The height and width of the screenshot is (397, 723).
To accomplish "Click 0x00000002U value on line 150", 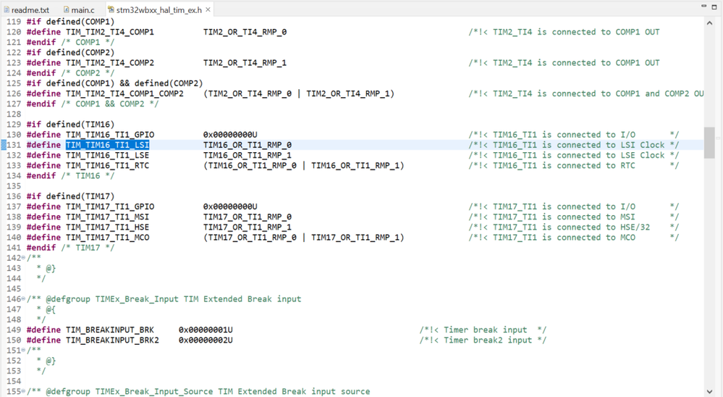I will click(x=206, y=340).
